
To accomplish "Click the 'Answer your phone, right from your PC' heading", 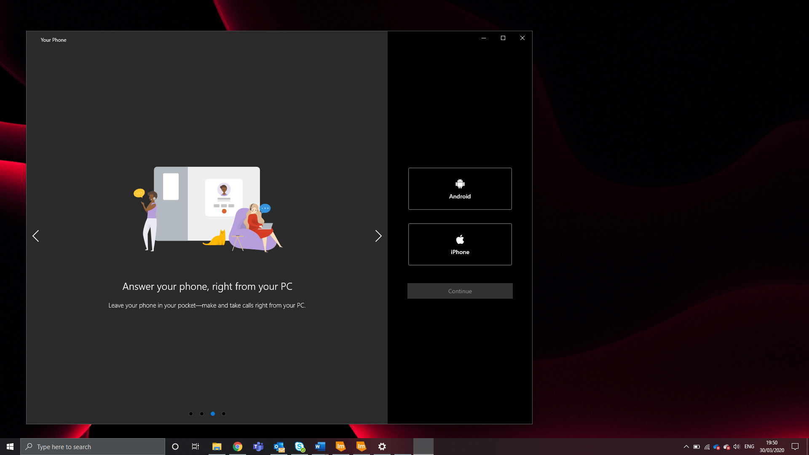I will (x=207, y=286).
